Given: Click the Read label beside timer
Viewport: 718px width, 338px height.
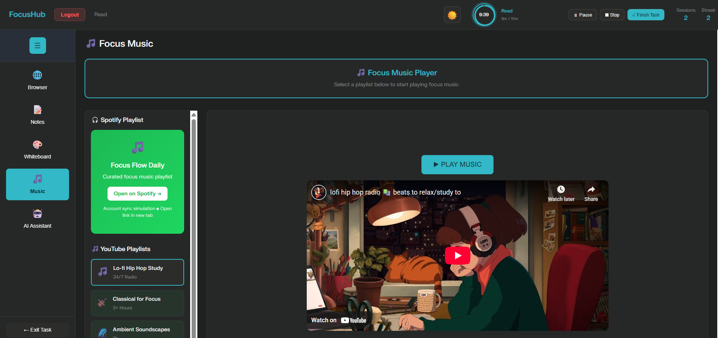Looking at the screenshot, I should [507, 11].
